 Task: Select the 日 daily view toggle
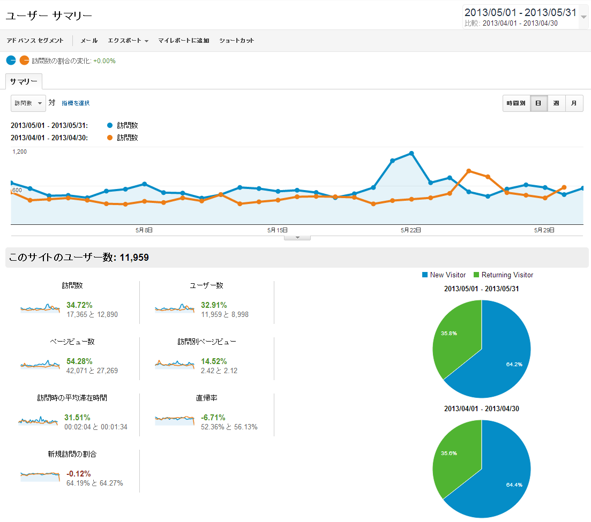[538, 103]
